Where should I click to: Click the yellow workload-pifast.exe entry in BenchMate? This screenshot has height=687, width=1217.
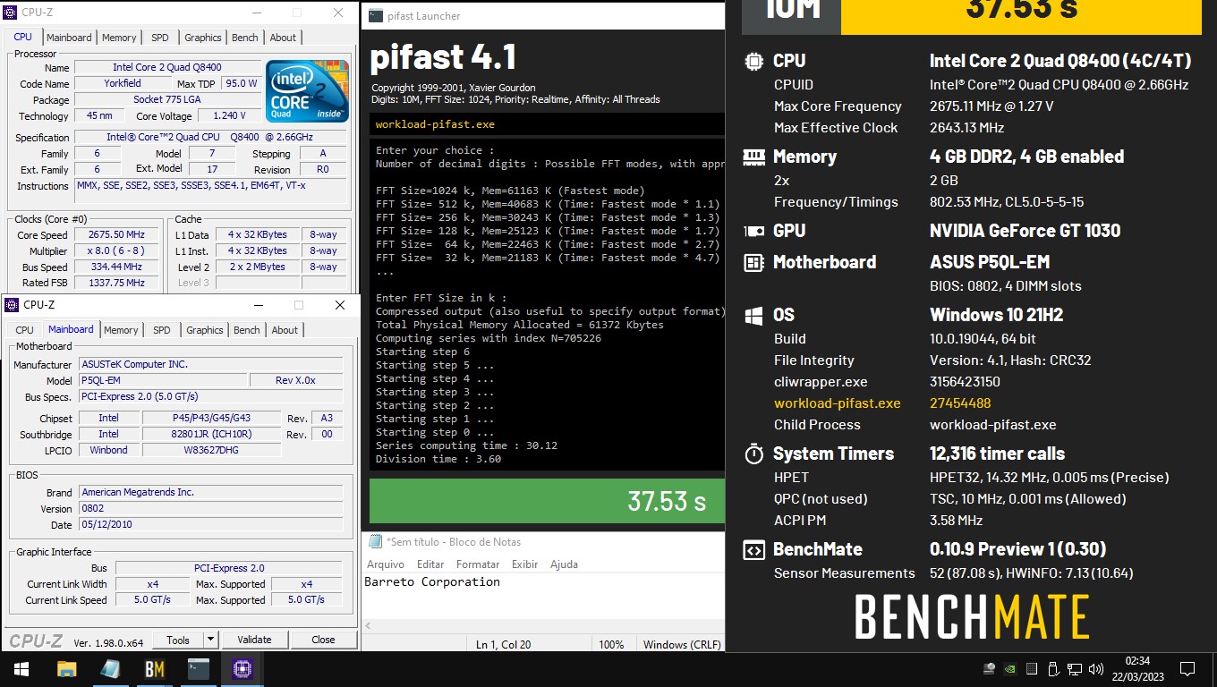837,403
